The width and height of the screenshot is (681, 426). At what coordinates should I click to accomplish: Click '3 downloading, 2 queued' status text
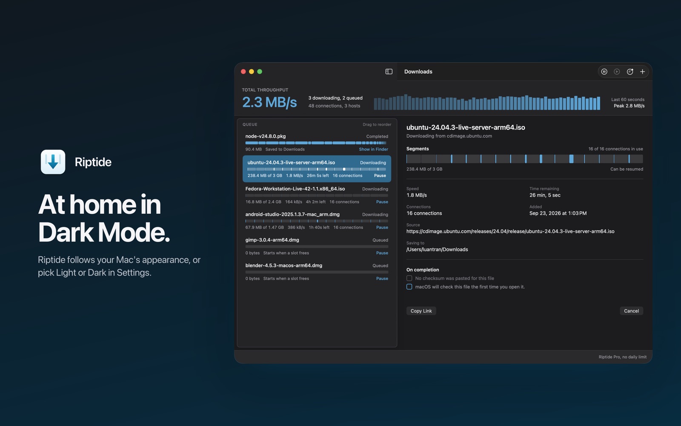coord(335,98)
